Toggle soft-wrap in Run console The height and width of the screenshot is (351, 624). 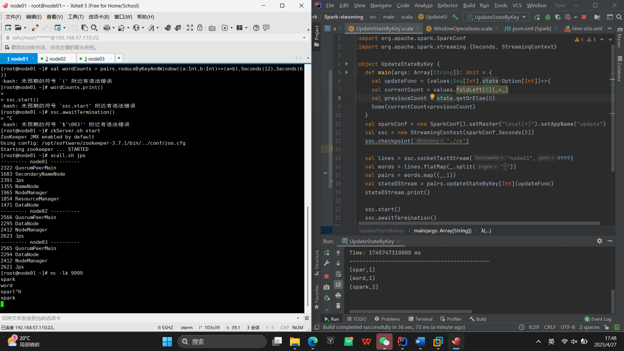(x=338, y=274)
